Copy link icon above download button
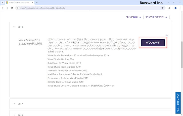This screenshot has width=183, height=116. coord(166,35)
